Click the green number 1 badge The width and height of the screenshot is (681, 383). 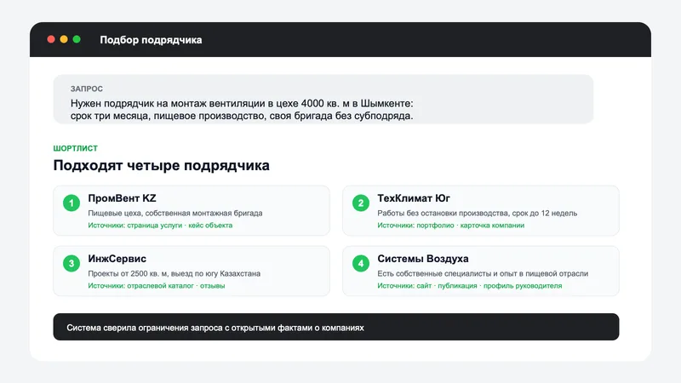tap(72, 203)
